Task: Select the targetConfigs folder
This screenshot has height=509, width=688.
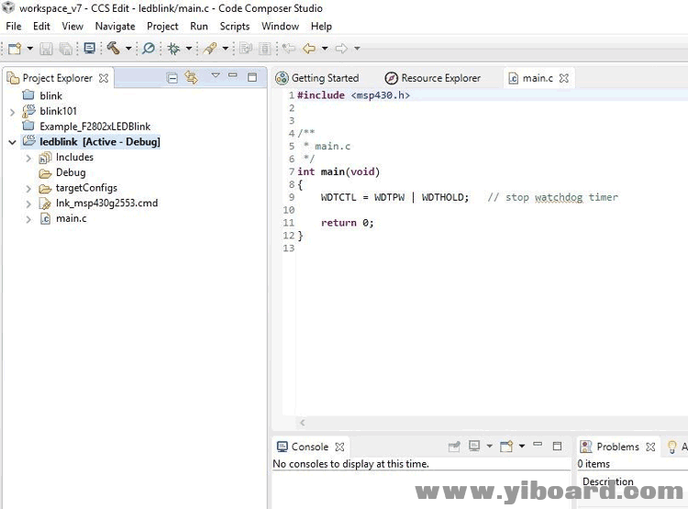Action: (78, 188)
